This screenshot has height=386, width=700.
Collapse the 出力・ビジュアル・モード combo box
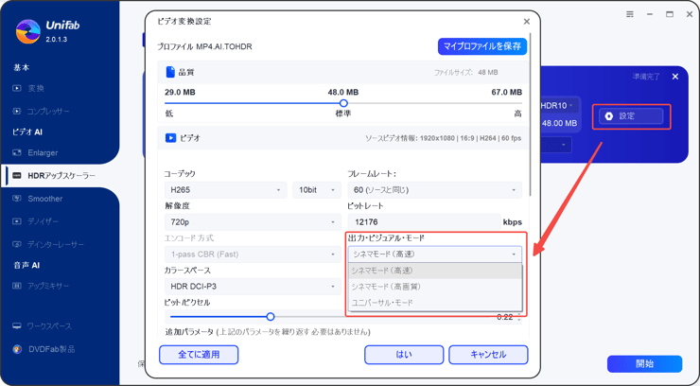[x=435, y=254]
